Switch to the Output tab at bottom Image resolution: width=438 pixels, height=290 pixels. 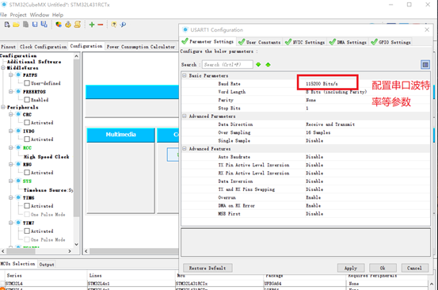tap(47, 265)
